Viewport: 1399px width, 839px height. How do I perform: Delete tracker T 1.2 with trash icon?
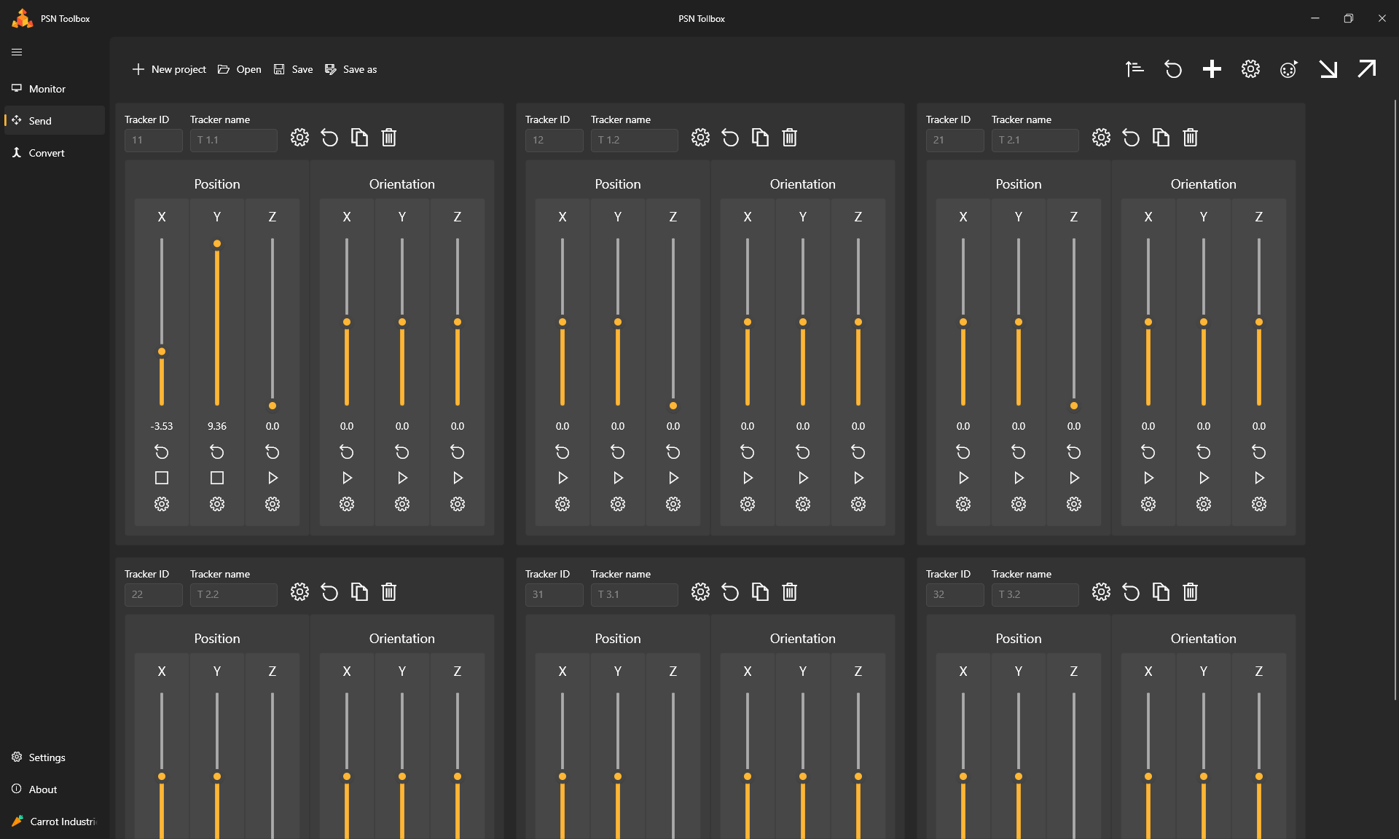[789, 138]
